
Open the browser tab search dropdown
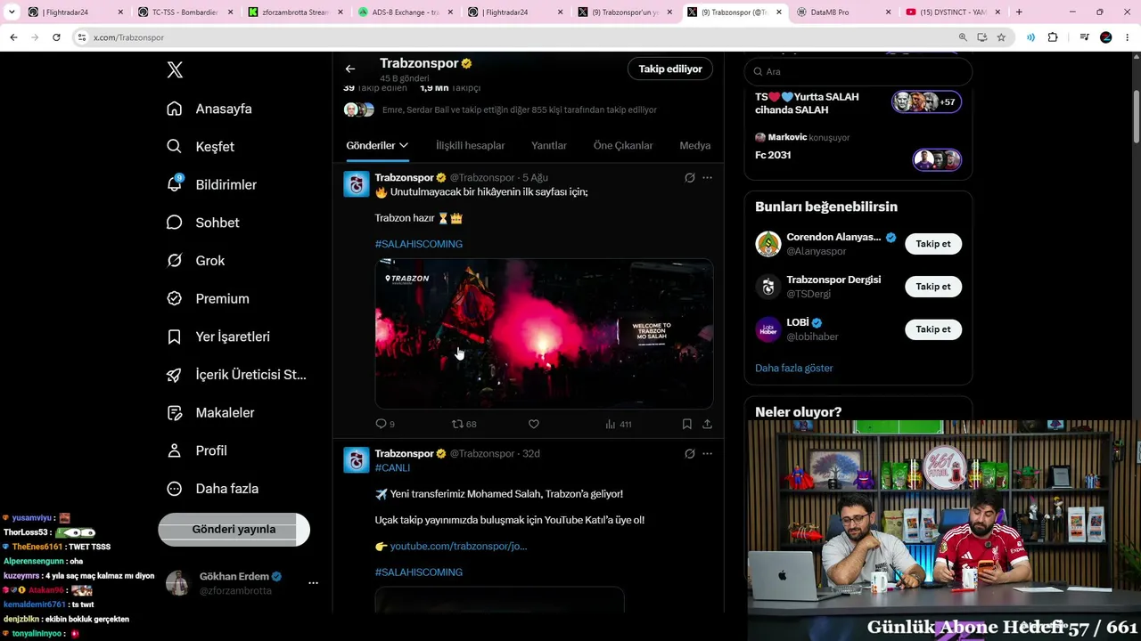12,12
